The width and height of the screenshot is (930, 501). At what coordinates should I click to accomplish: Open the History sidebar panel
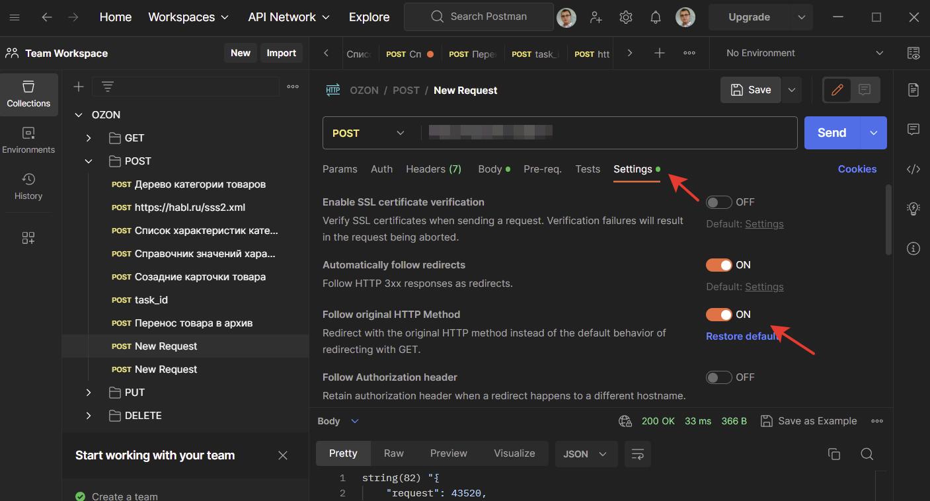pyautogui.click(x=28, y=186)
